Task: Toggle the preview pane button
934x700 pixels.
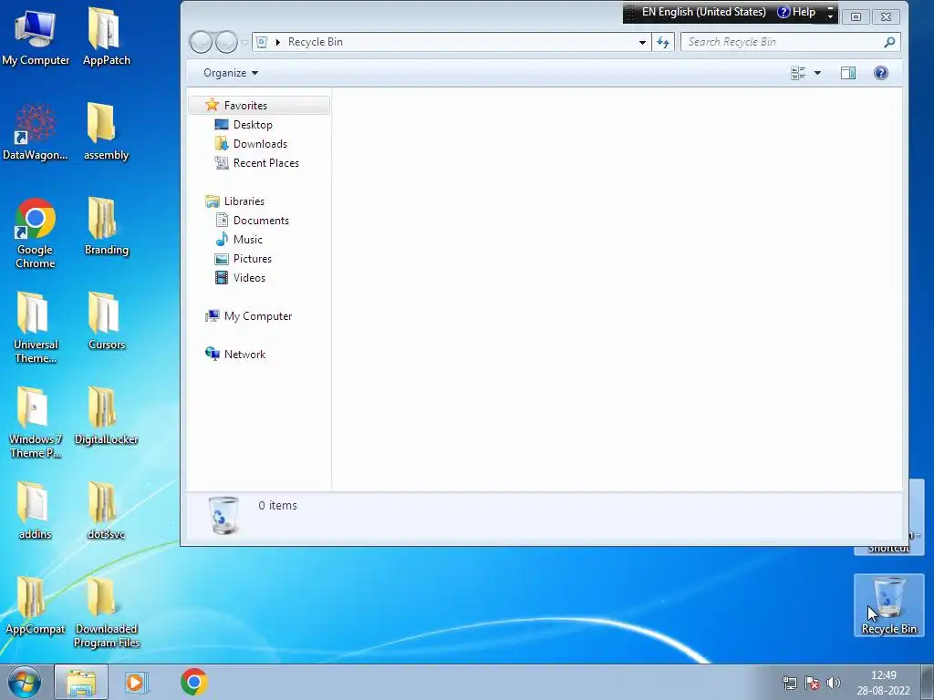Action: (848, 73)
